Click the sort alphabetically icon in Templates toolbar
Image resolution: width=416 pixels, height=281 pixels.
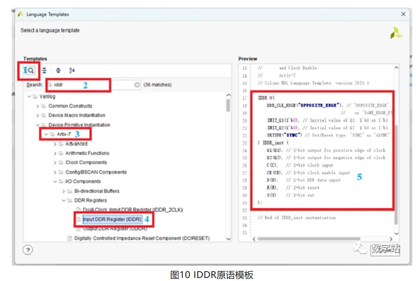click(x=72, y=71)
